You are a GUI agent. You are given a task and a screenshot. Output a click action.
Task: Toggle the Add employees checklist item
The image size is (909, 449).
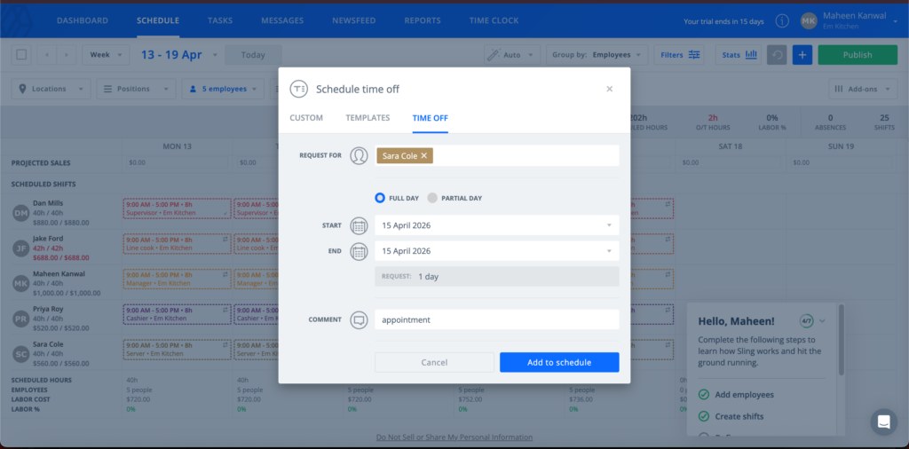point(704,395)
